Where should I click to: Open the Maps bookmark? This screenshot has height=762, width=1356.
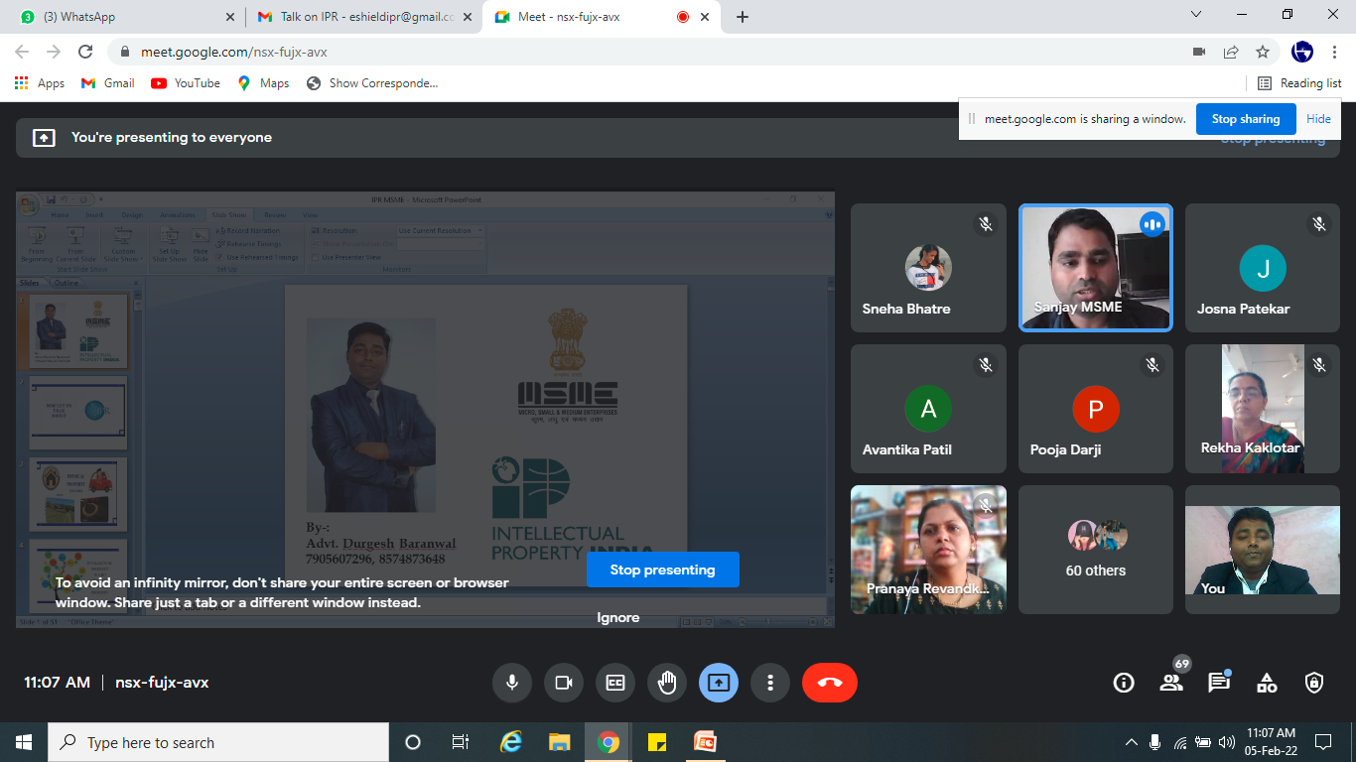coord(263,83)
